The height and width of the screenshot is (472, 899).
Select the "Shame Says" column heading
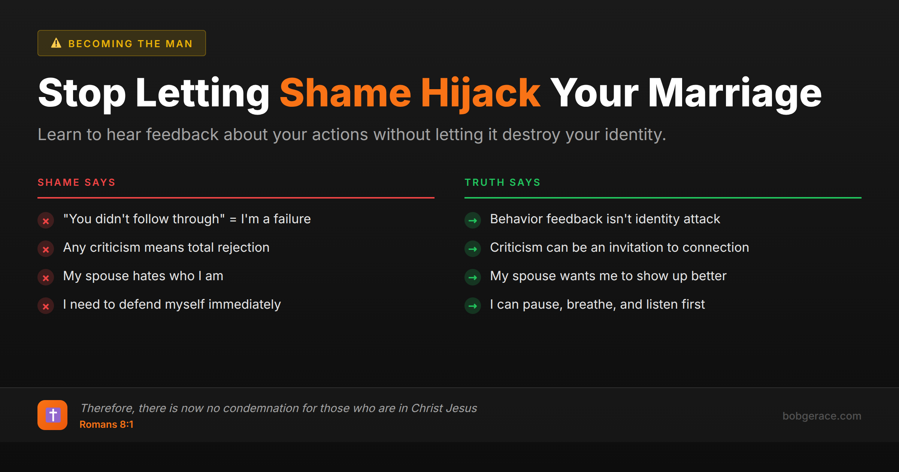pos(76,182)
